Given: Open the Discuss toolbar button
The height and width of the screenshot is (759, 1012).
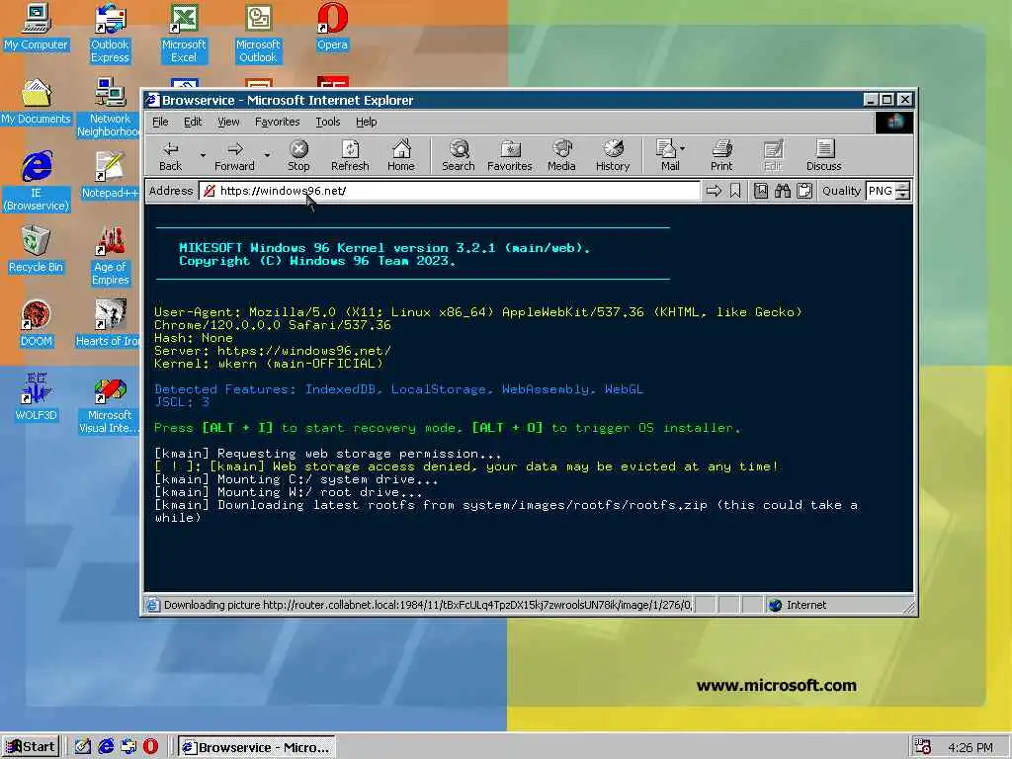Looking at the screenshot, I should click(x=824, y=156).
